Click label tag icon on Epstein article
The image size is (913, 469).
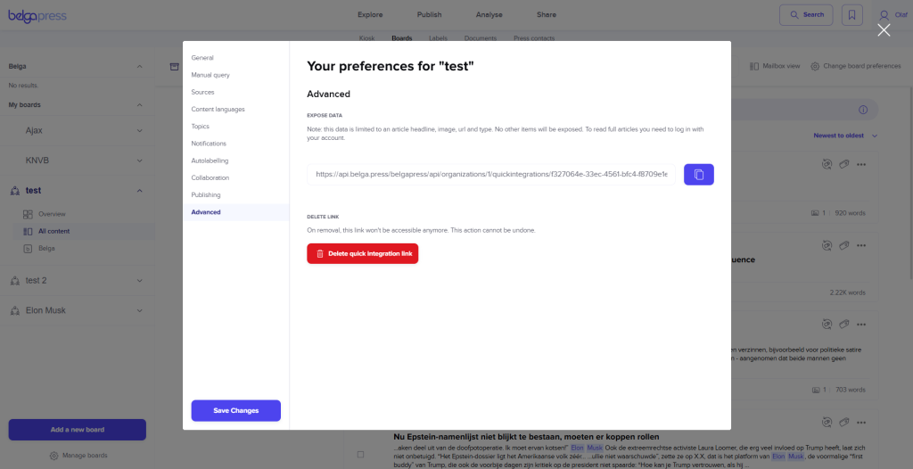(843, 422)
